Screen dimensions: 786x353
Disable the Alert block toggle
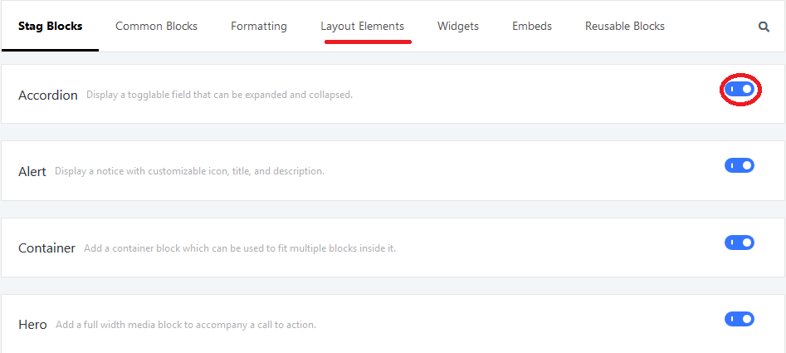(740, 165)
